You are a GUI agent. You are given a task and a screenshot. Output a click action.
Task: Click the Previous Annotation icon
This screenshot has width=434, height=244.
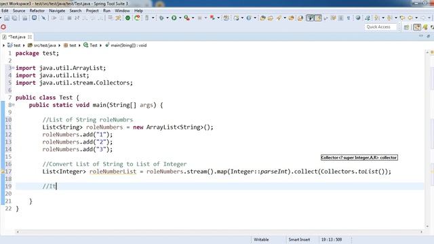coord(390,18)
